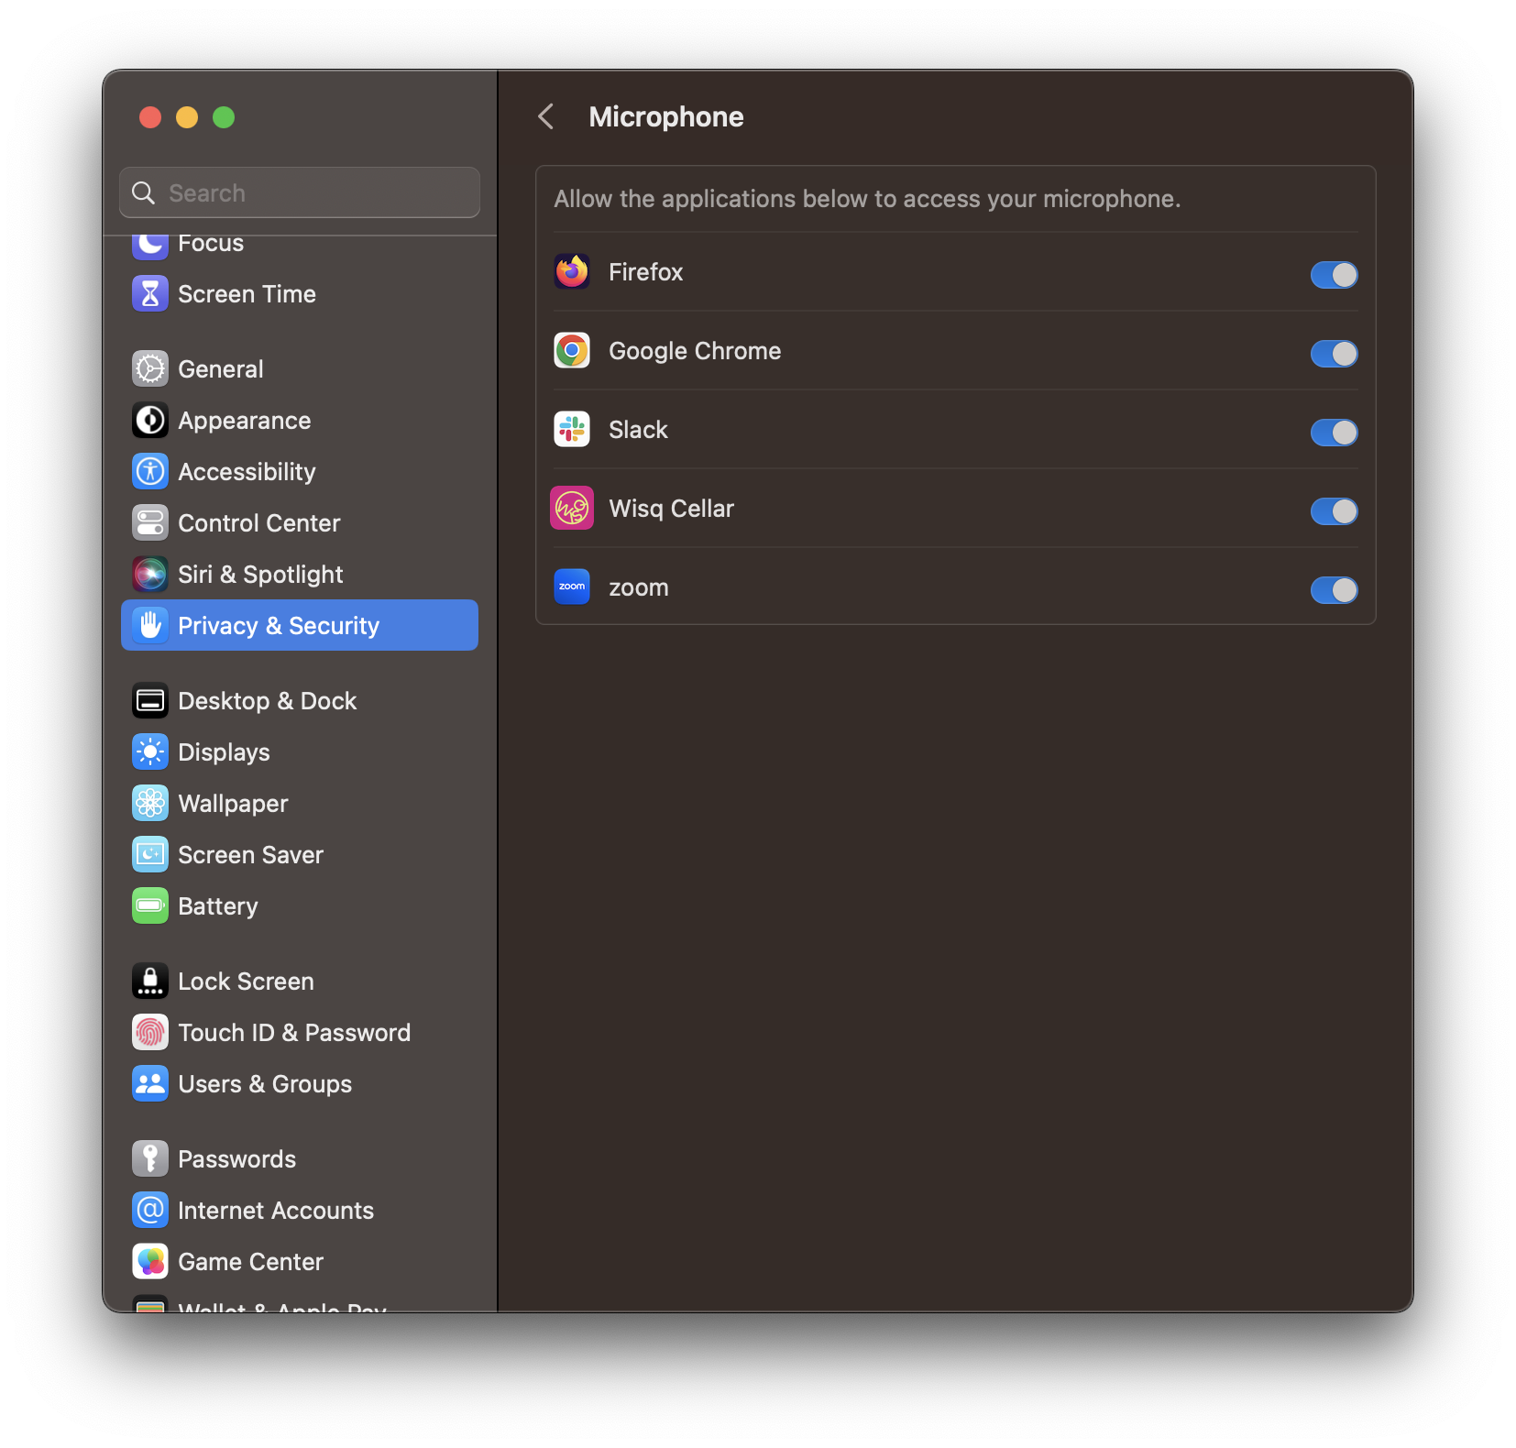This screenshot has height=1448, width=1516.
Task: Click the Control Center icon
Action: (150, 522)
